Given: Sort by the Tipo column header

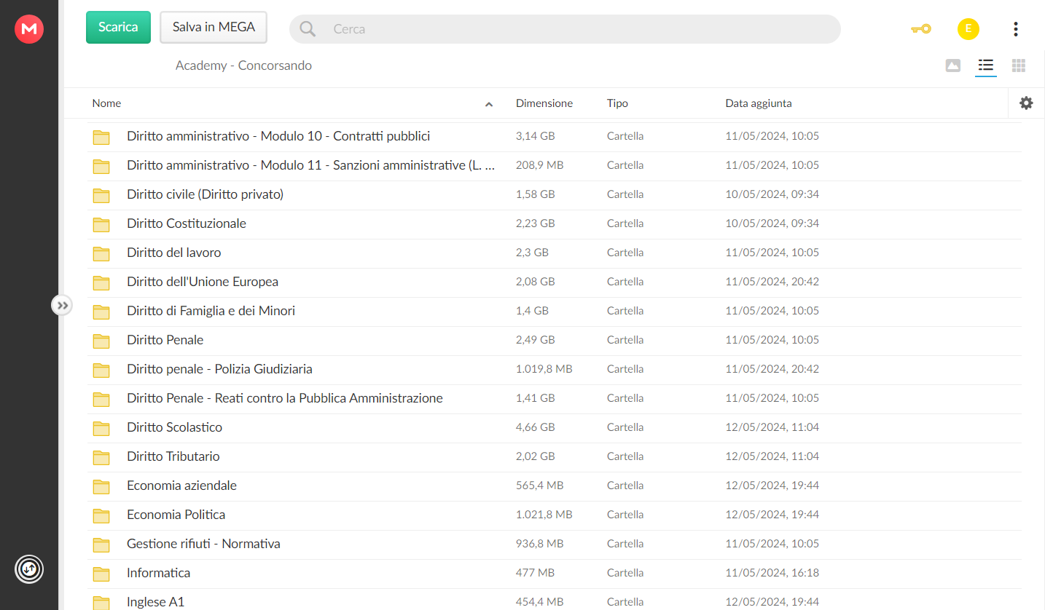Looking at the screenshot, I should (x=617, y=103).
